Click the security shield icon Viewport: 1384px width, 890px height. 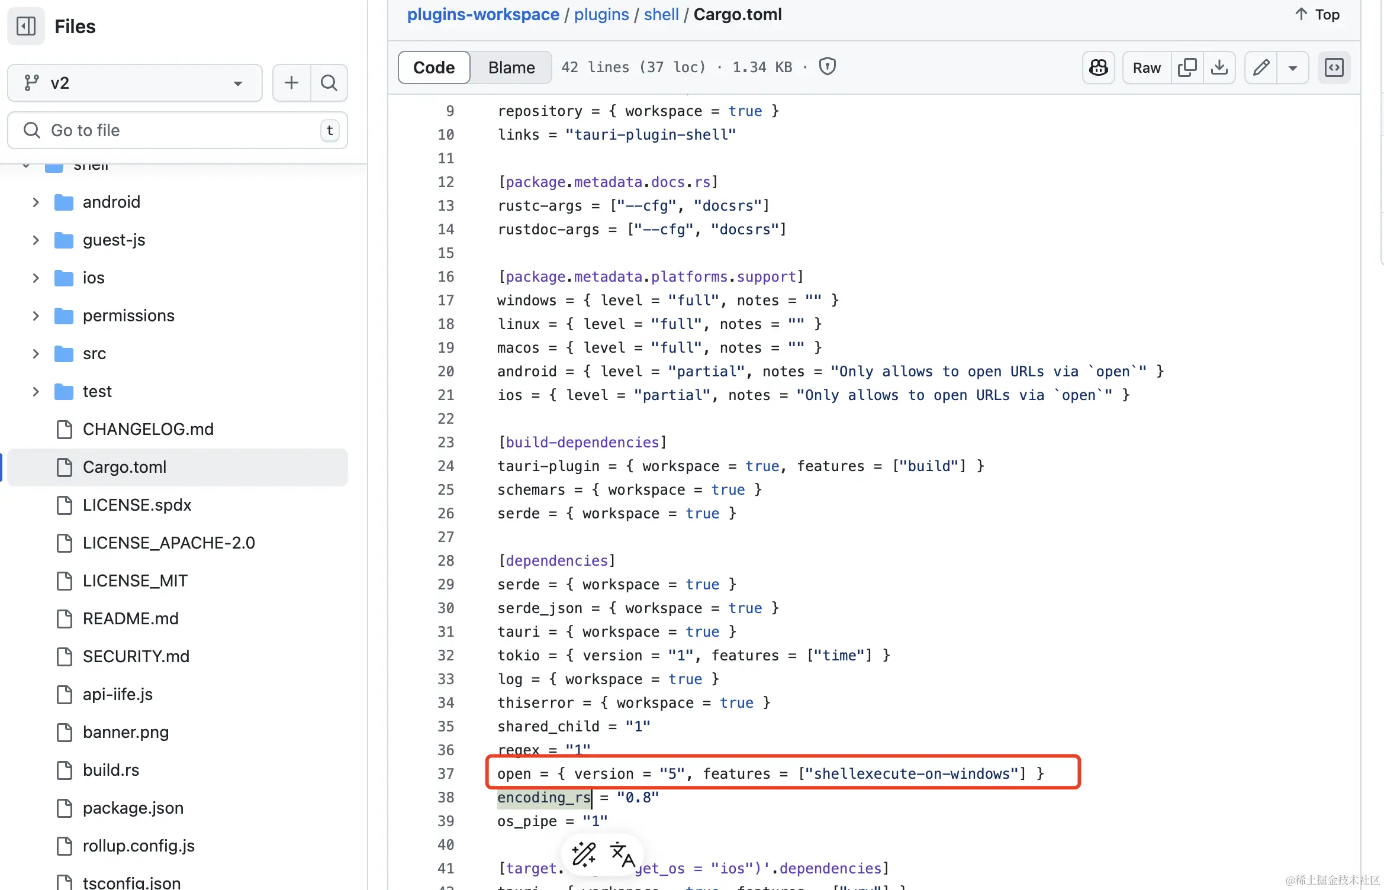828,67
